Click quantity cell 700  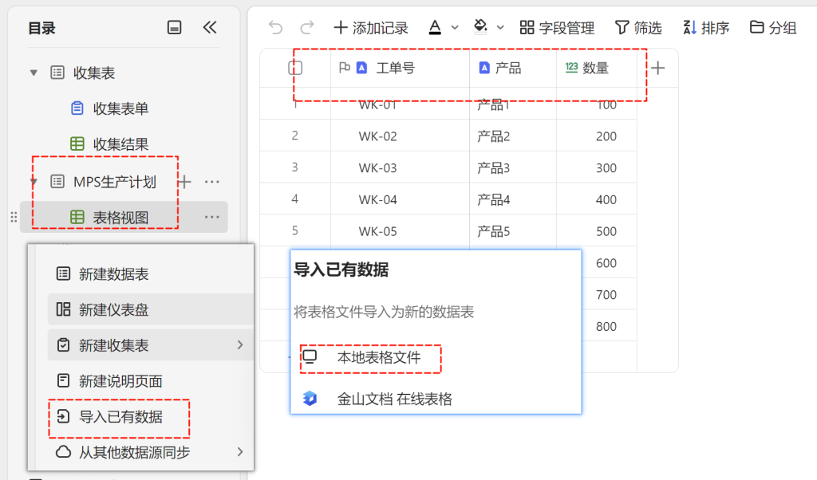(606, 295)
